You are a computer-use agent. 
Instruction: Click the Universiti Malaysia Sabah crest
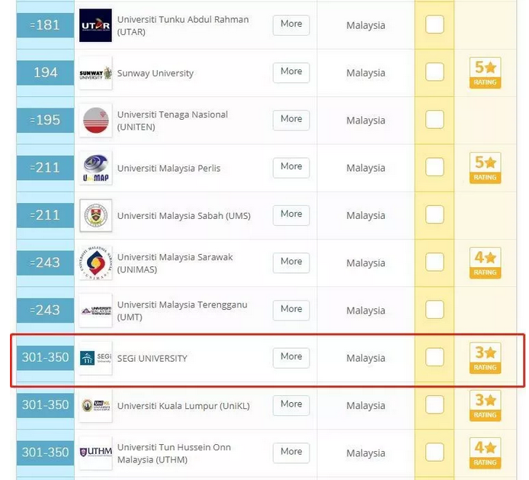tap(95, 216)
